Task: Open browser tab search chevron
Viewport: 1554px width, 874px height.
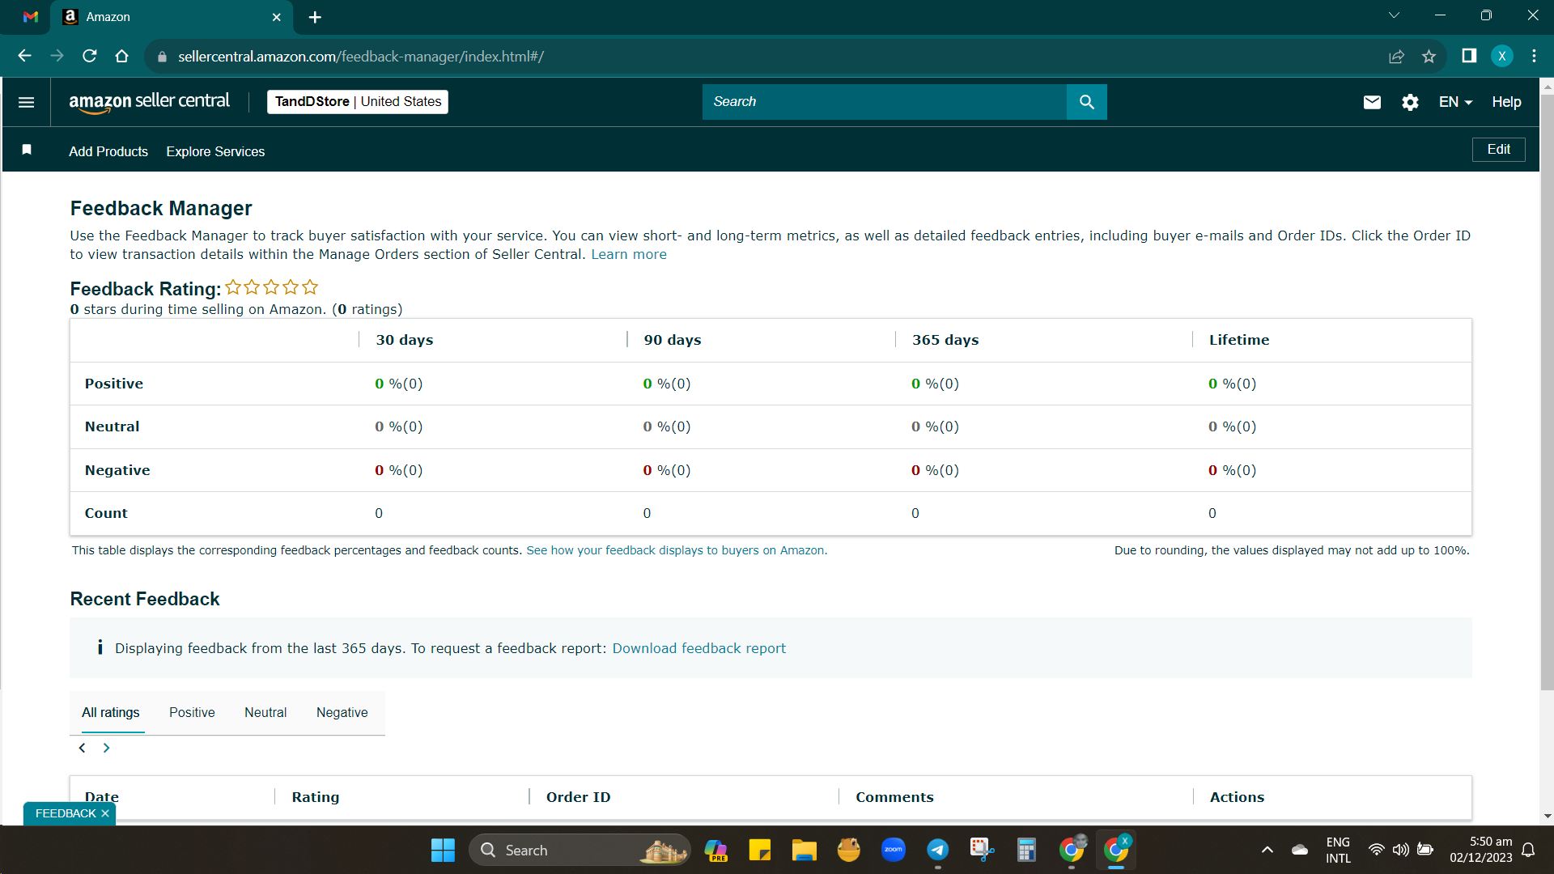Action: 1394,15
